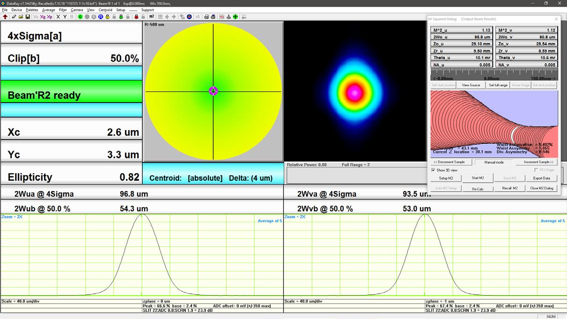
Task: Click the Export Data button
Action: tap(541, 178)
